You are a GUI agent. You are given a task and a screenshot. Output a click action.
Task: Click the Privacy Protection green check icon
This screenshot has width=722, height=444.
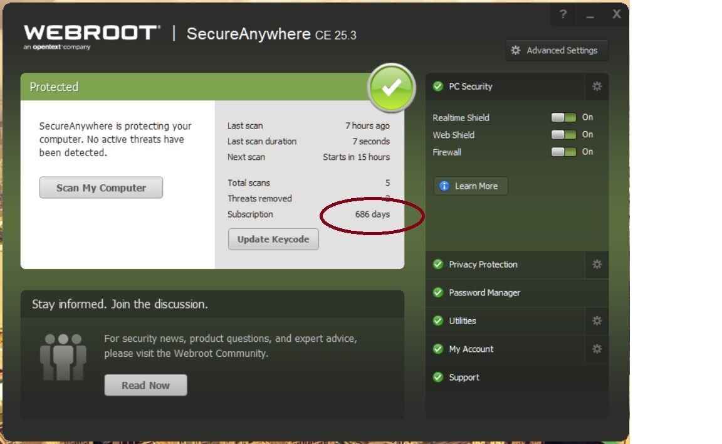[x=438, y=265]
